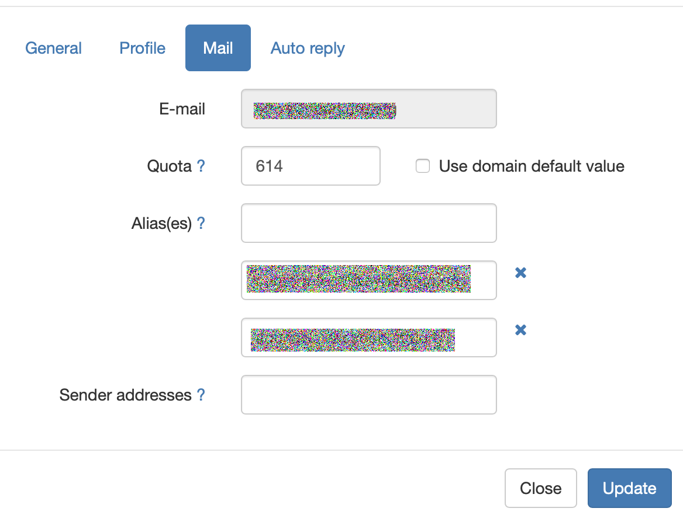Focus the Quota value input
The height and width of the screenshot is (522, 683).
pos(311,166)
